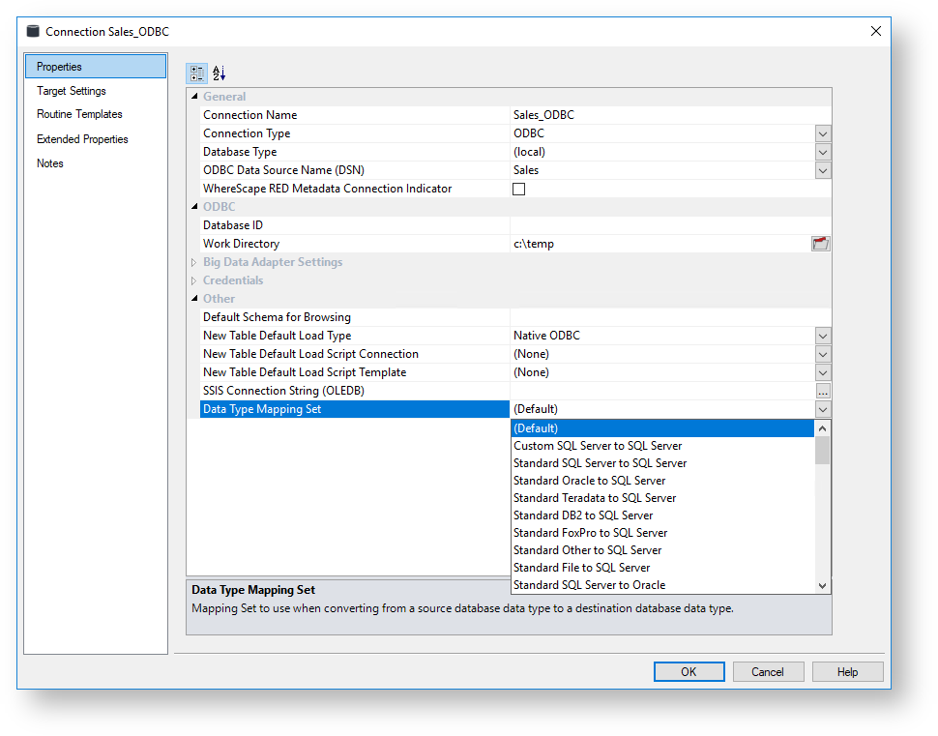Open the Routine Templates page

(79, 114)
